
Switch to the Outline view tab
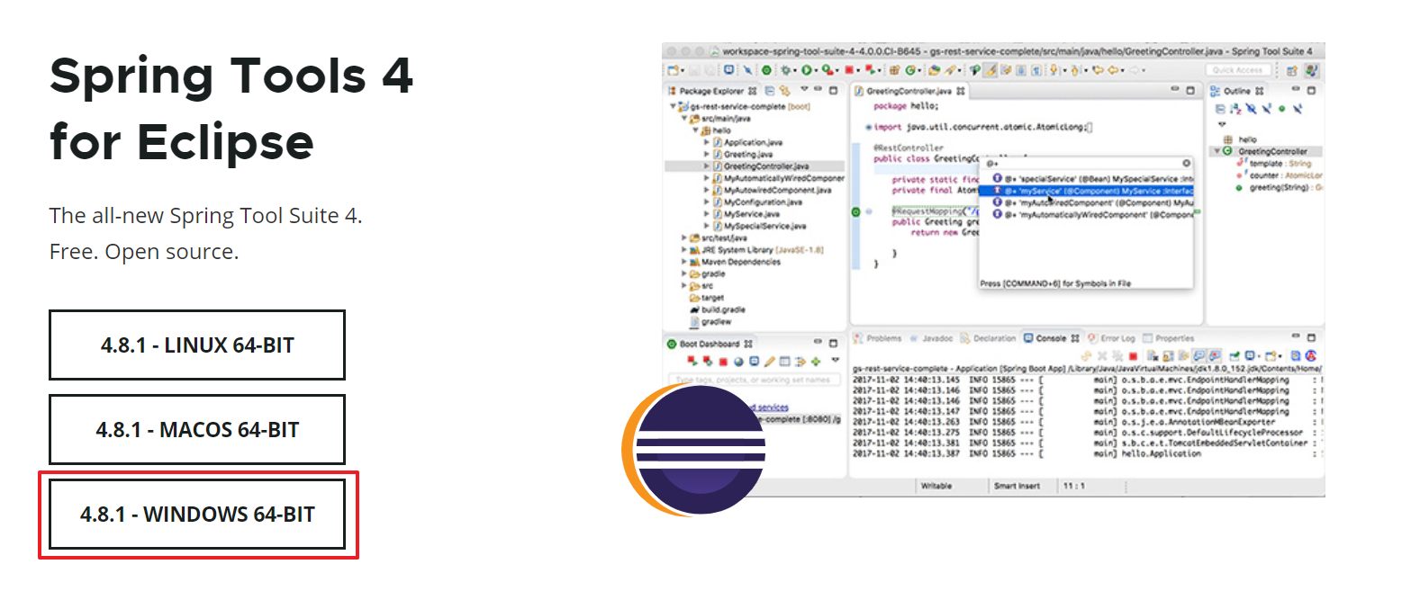pyautogui.click(x=1237, y=91)
